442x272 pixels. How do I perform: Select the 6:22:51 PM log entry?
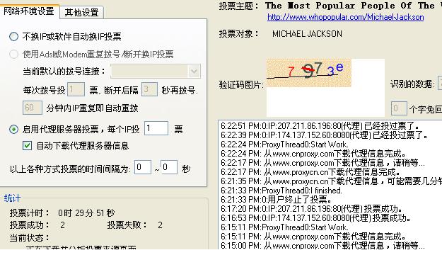click(320, 125)
